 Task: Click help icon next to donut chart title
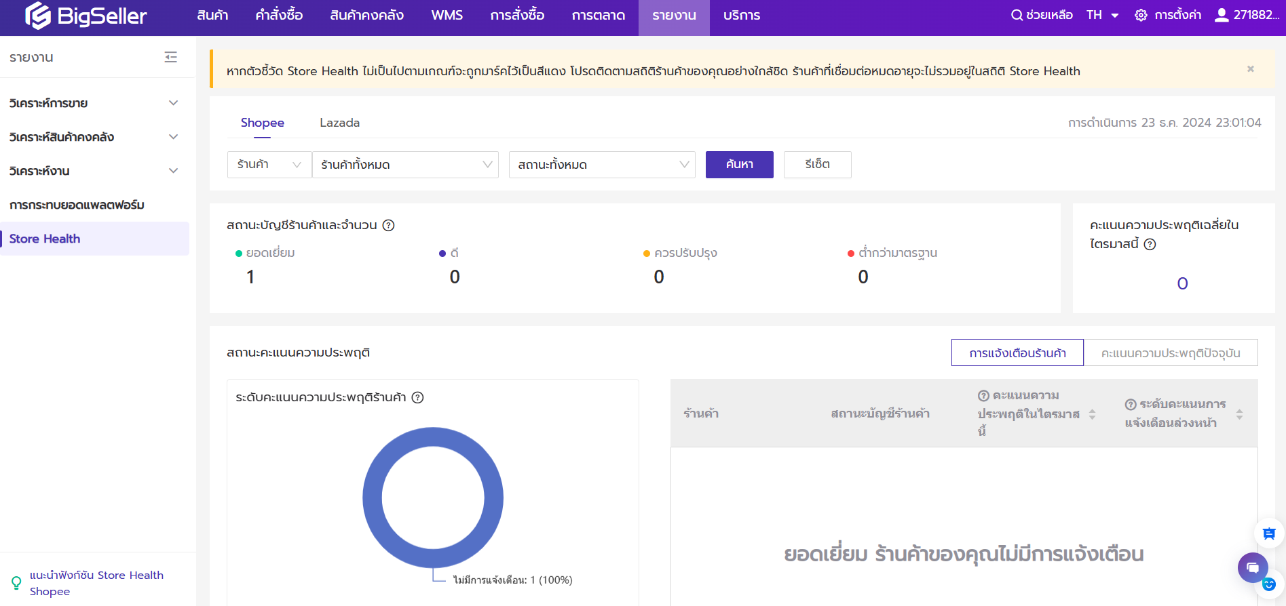tap(418, 398)
